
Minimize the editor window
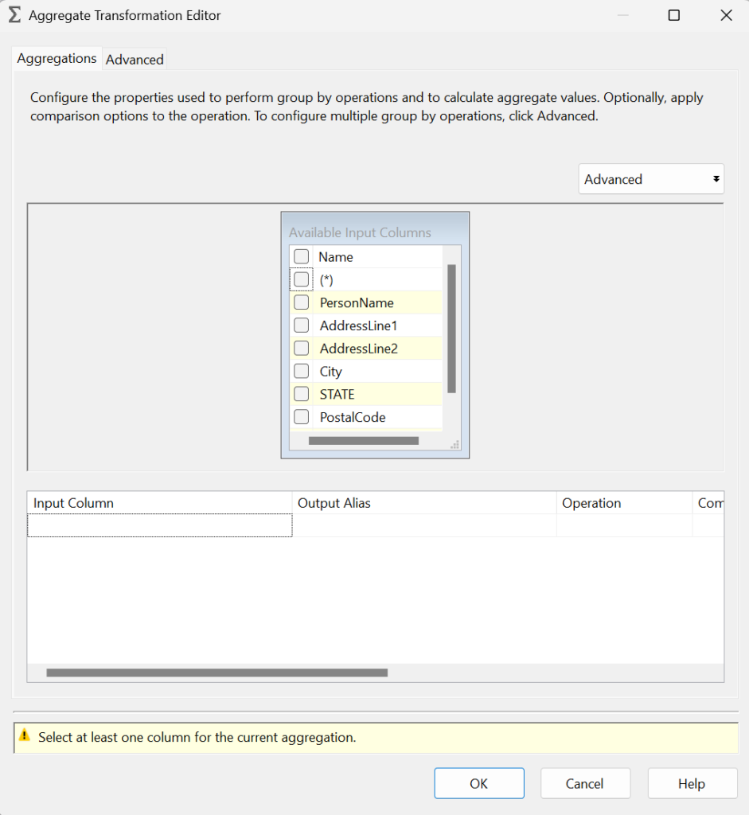(622, 15)
